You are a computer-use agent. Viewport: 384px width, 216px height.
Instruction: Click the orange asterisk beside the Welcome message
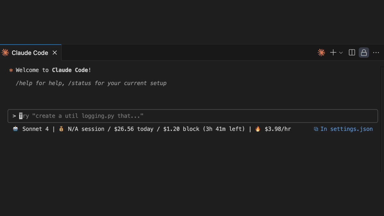tap(11, 70)
